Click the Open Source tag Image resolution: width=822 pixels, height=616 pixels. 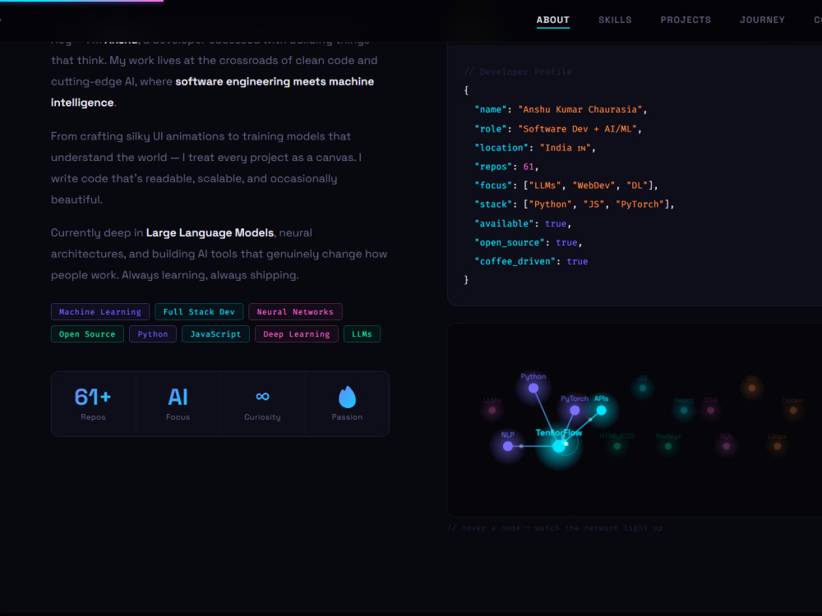coord(87,334)
